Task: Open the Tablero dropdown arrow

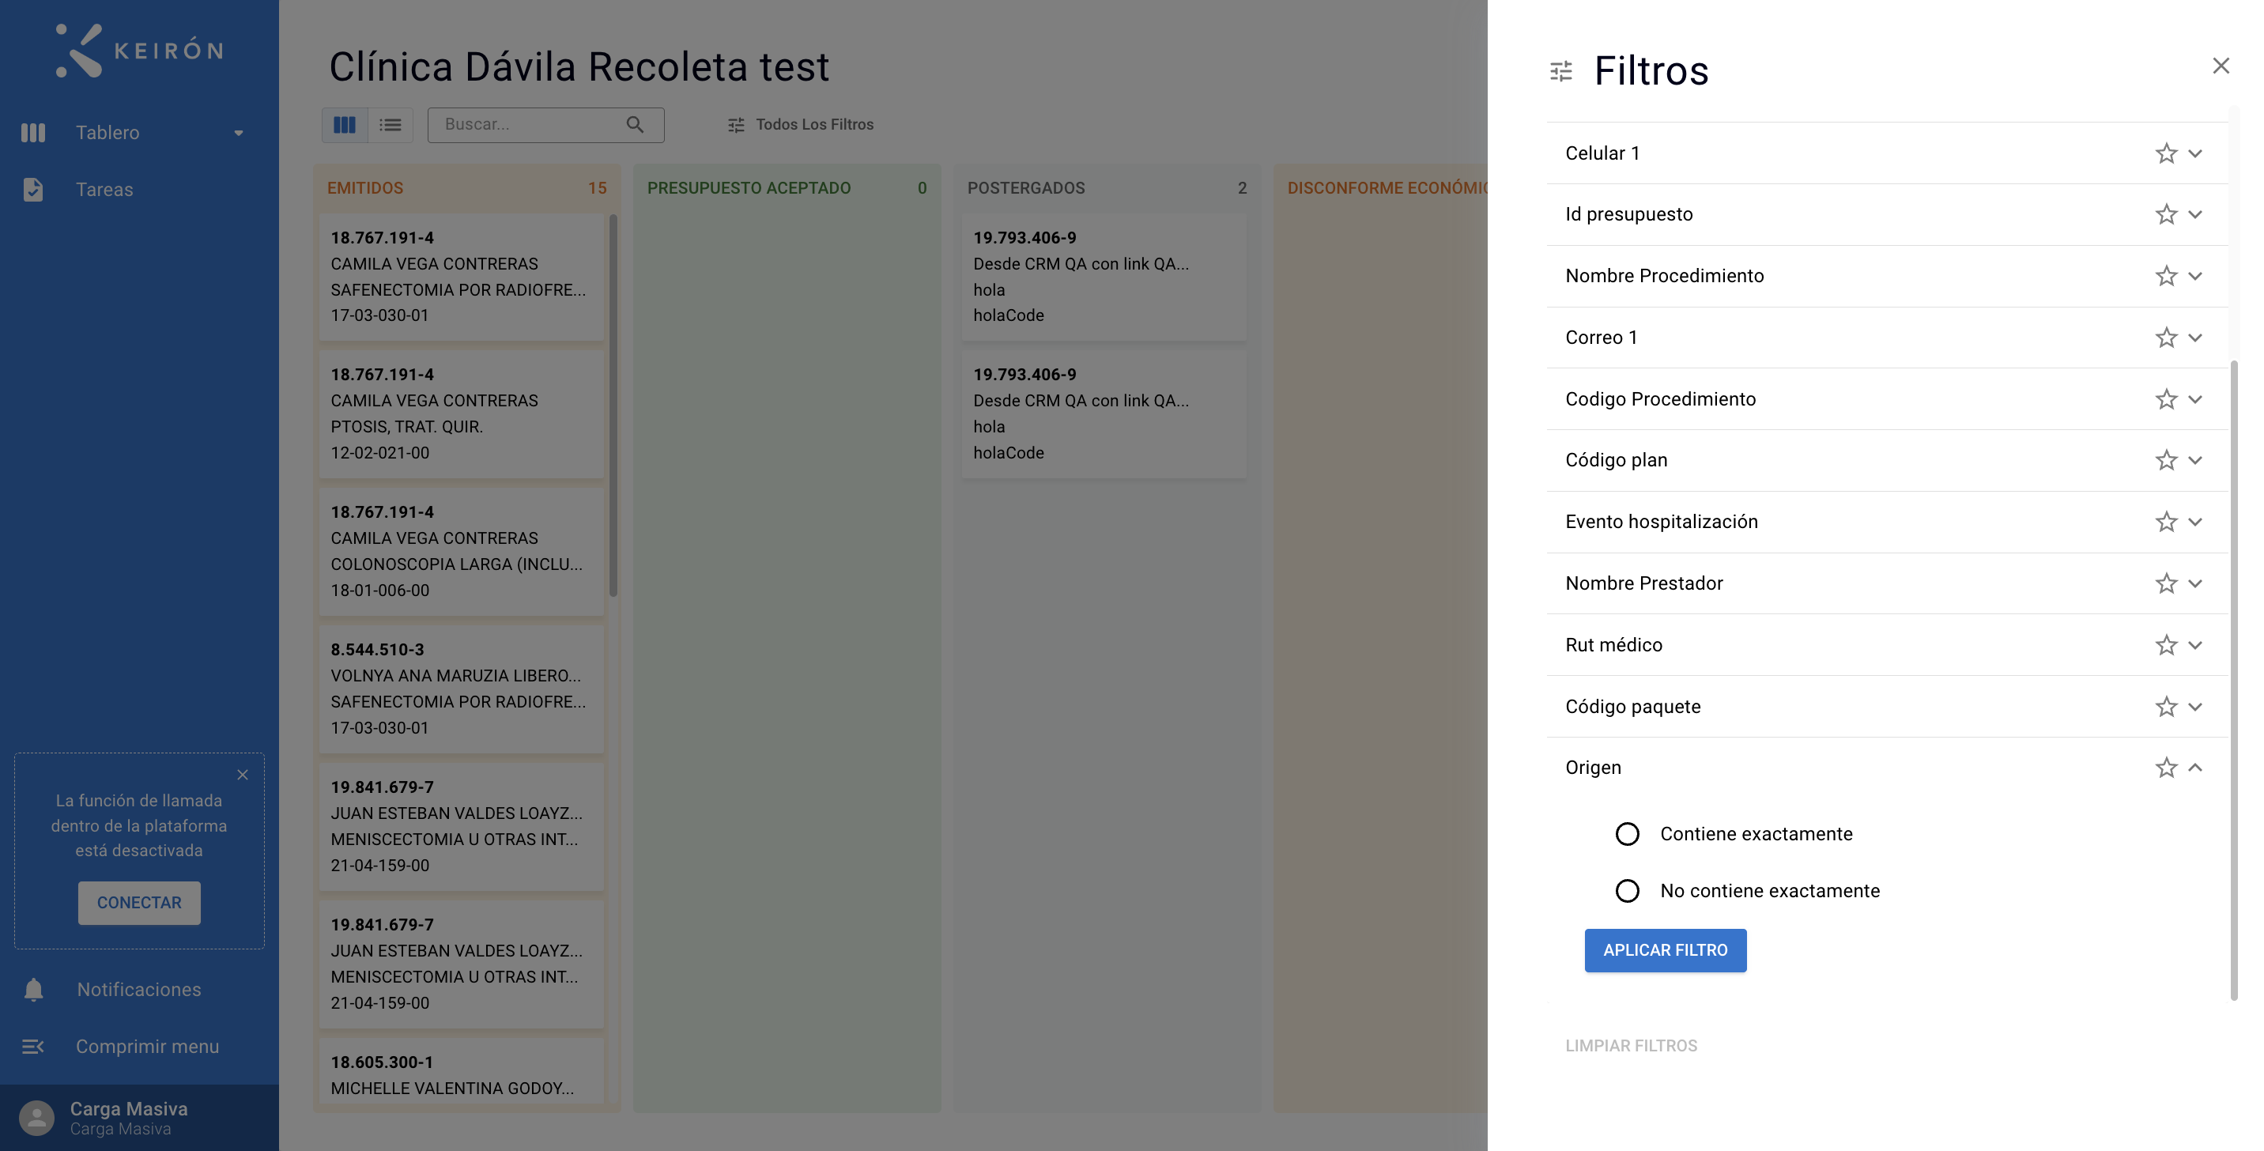Action: 238,134
